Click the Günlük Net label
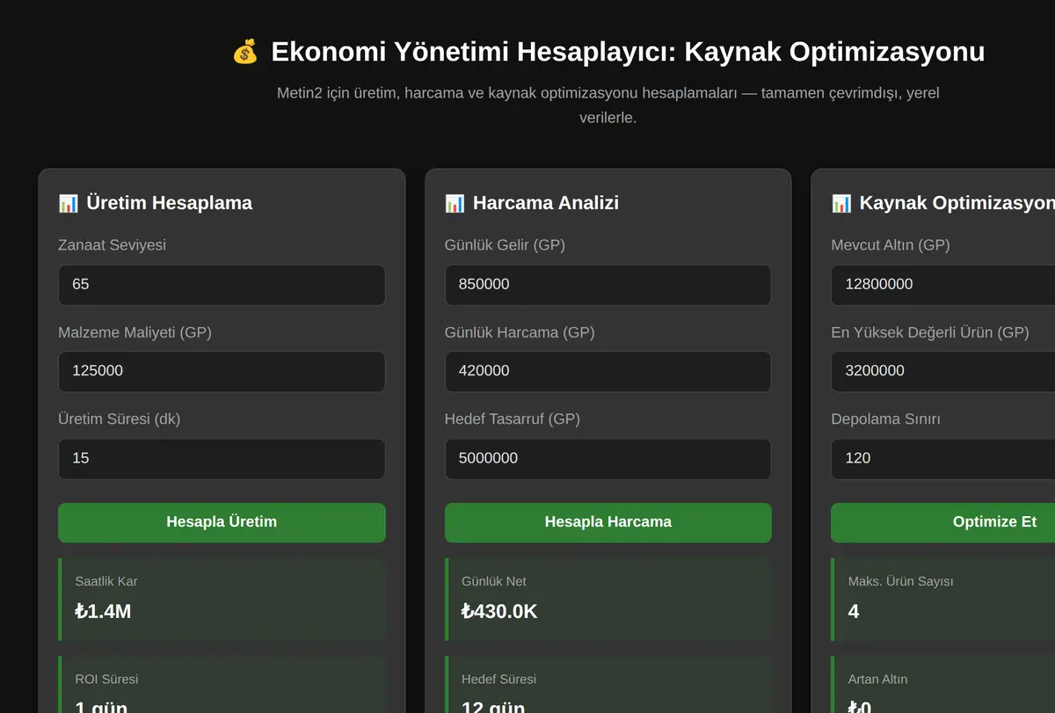Screen dimensions: 1055x713 [494, 581]
